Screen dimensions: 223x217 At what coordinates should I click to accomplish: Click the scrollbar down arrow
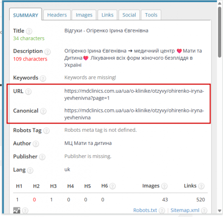tap(220, 211)
